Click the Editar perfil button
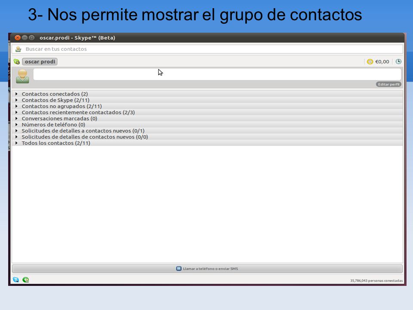Viewport: 413px width, 310px height. [x=388, y=84]
